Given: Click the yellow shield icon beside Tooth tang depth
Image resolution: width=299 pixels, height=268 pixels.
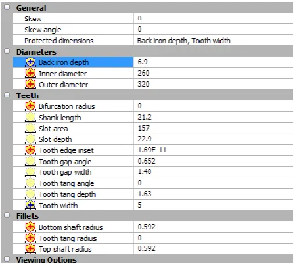Looking at the screenshot, I should (x=30, y=194).
